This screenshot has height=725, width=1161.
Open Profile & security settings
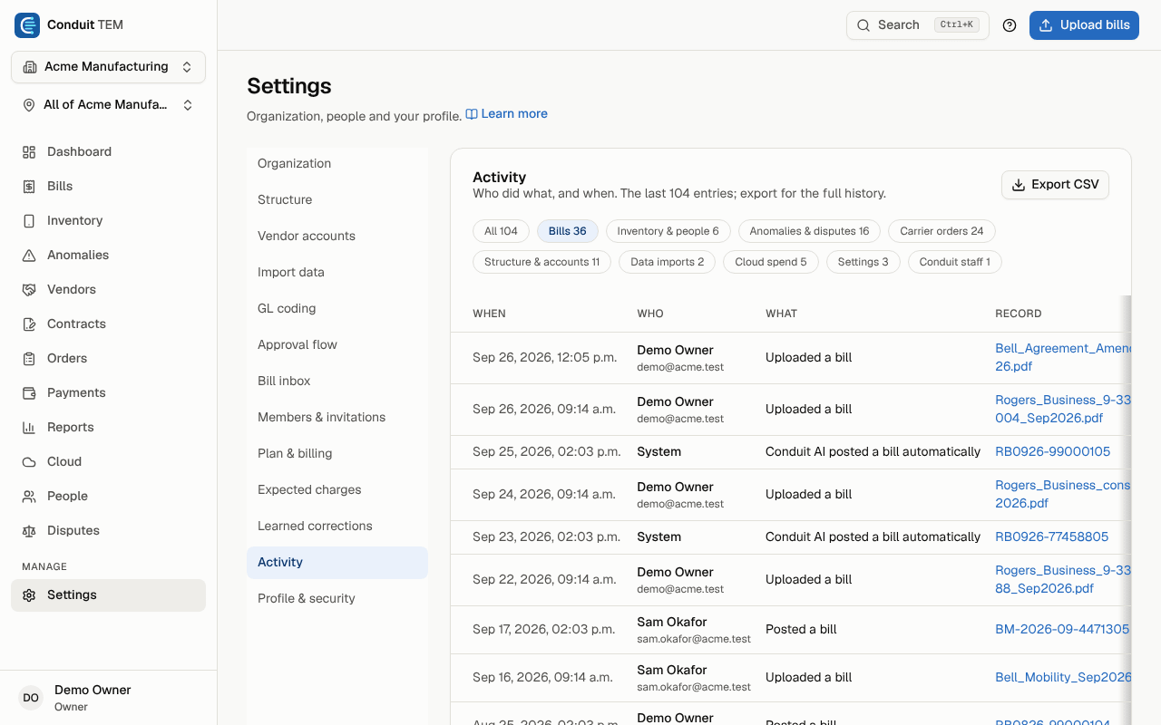tap(337, 599)
